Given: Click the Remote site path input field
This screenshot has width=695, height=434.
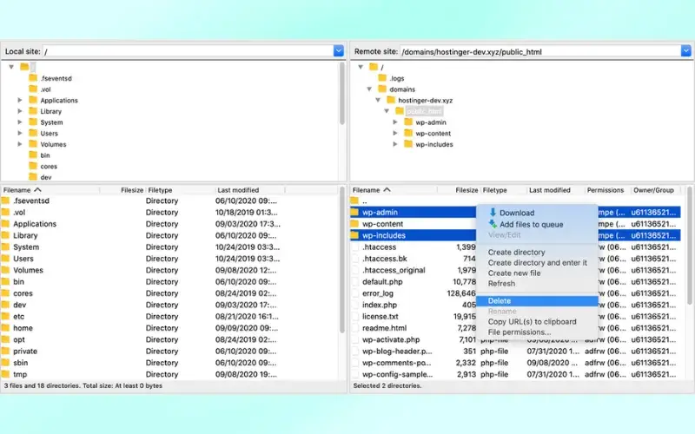Looking at the screenshot, I should coord(539,51).
